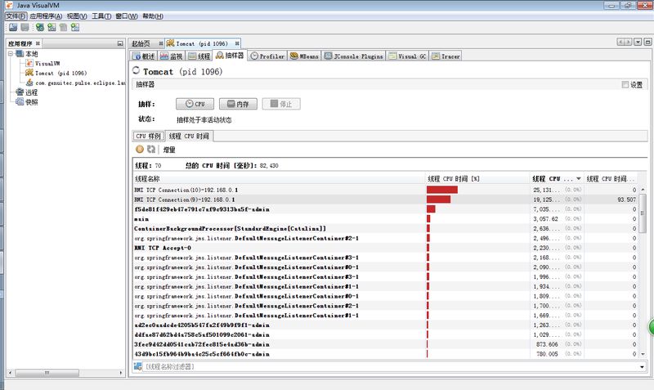
Task: Open the 工具(T) menu
Action: pyautogui.click(x=101, y=16)
